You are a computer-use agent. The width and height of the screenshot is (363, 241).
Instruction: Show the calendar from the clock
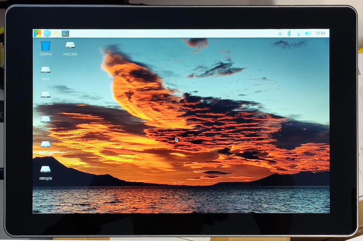pyautogui.click(x=320, y=33)
